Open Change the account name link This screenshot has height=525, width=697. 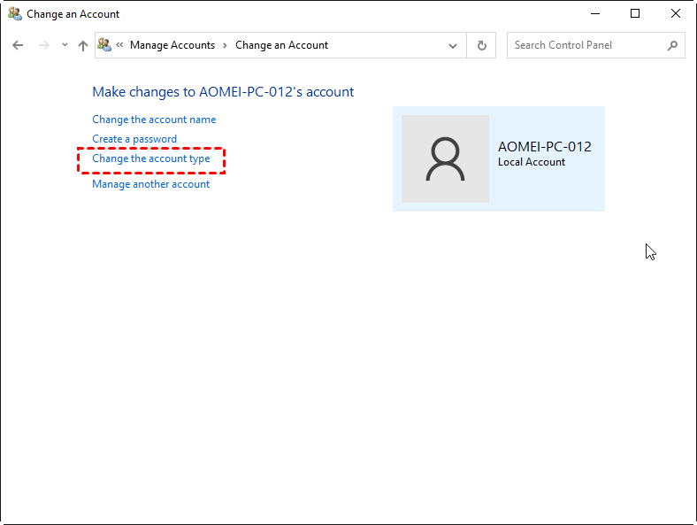tap(154, 120)
